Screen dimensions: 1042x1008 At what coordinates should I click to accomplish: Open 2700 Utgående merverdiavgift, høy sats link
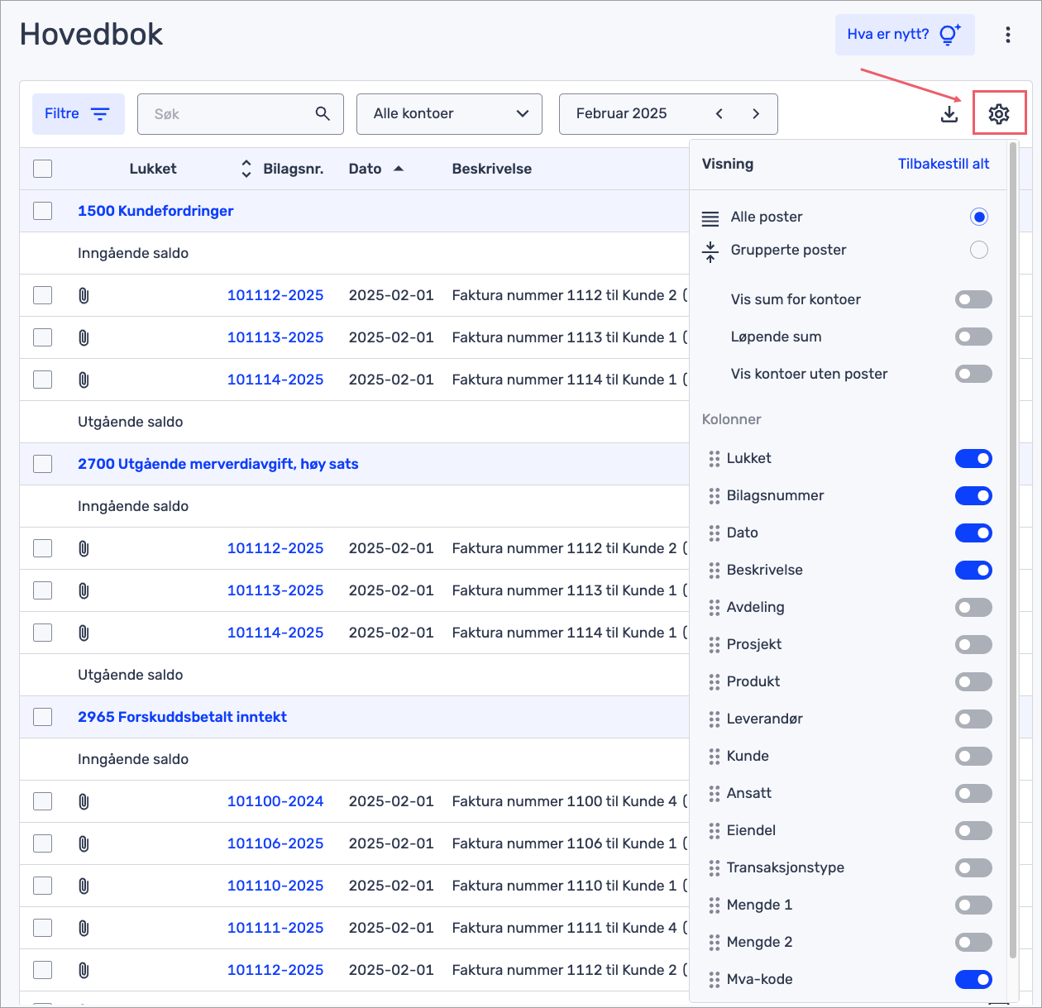[218, 464]
